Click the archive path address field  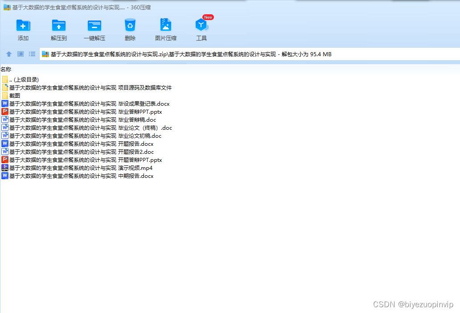click(250, 54)
